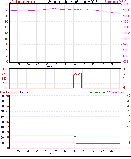Click the 1035 barometer scale label

[x=126, y=10]
